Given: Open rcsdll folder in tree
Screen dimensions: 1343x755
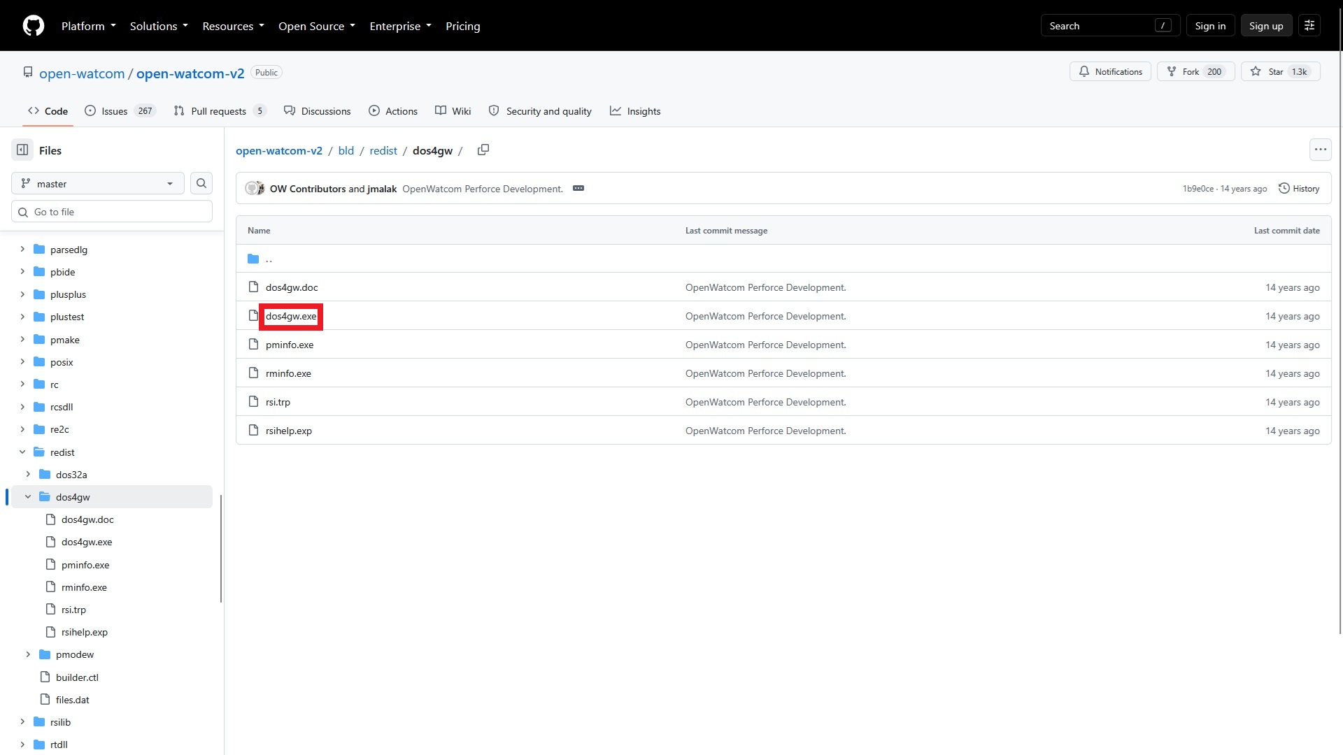Looking at the screenshot, I should click(62, 407).
